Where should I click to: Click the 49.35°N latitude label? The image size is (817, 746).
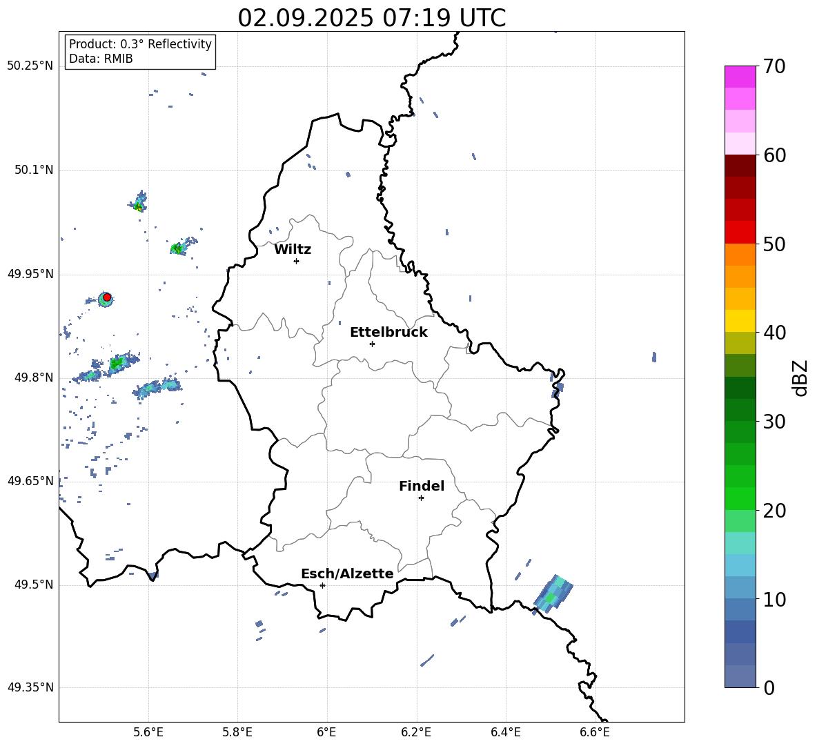point(30,687)
